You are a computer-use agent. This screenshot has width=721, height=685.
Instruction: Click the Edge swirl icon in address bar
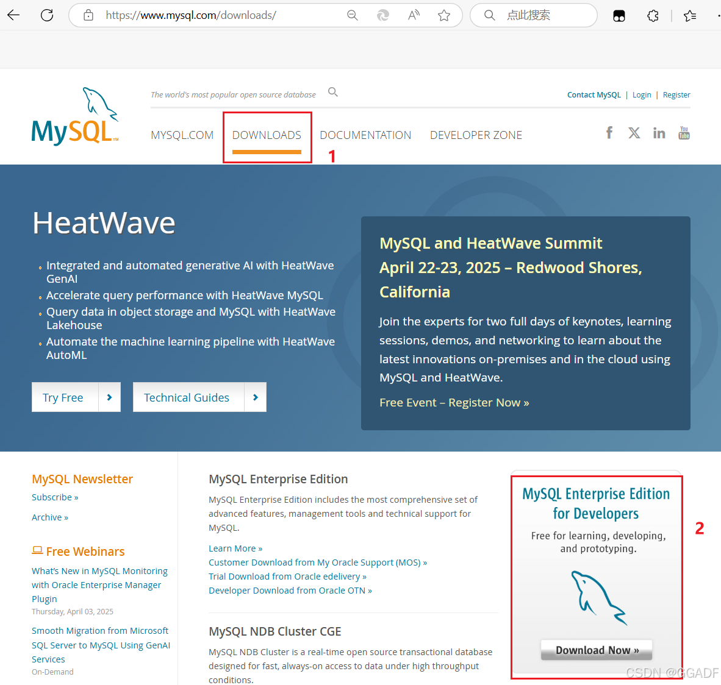tap(382, 15)
